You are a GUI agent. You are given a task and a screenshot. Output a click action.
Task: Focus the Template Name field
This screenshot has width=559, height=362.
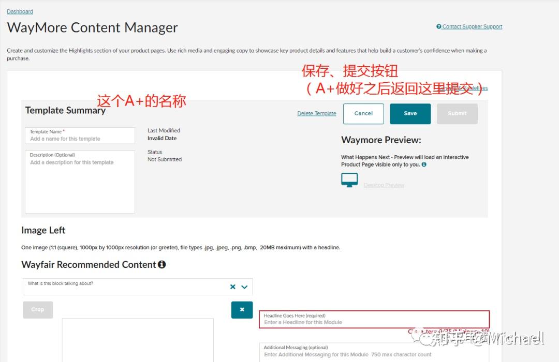(x=80, y=135)
